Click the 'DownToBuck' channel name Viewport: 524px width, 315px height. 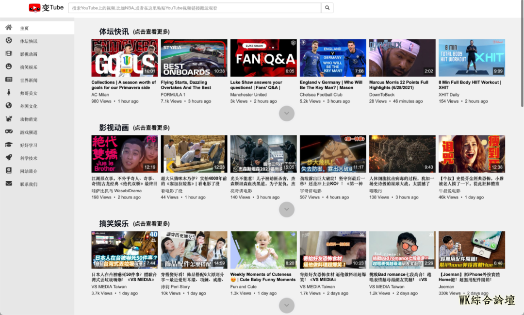pyautogui.click(x=382, y=95)
